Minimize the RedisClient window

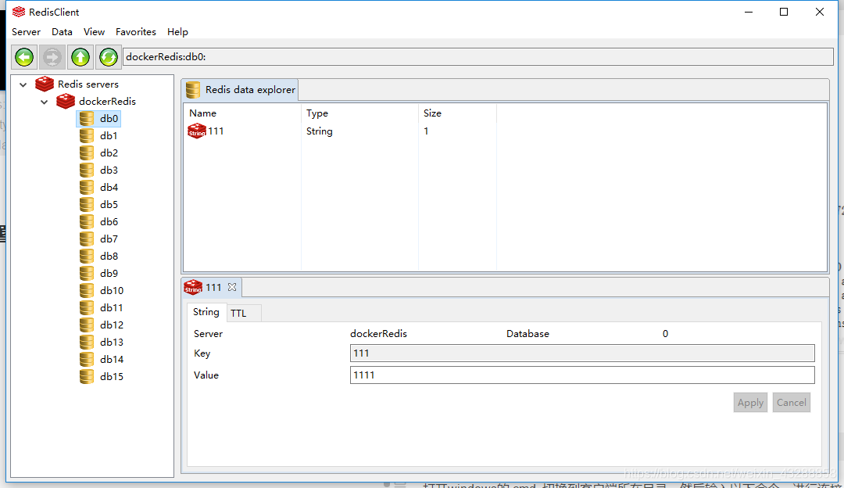(749, 12)
